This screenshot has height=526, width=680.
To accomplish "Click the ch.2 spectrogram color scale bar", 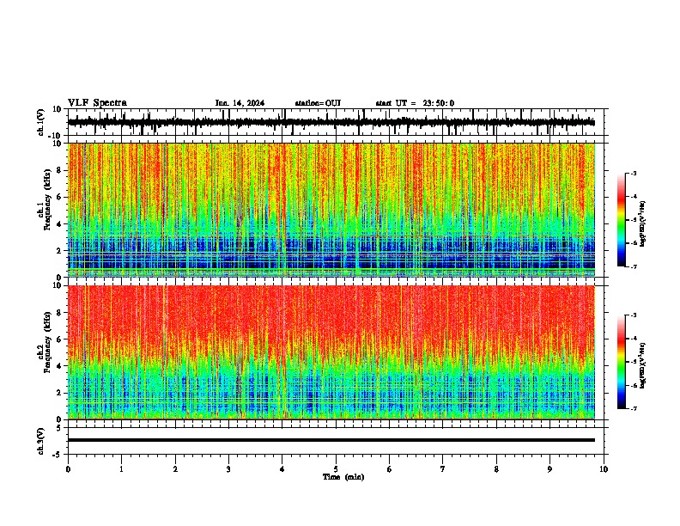I will point(622,362).
